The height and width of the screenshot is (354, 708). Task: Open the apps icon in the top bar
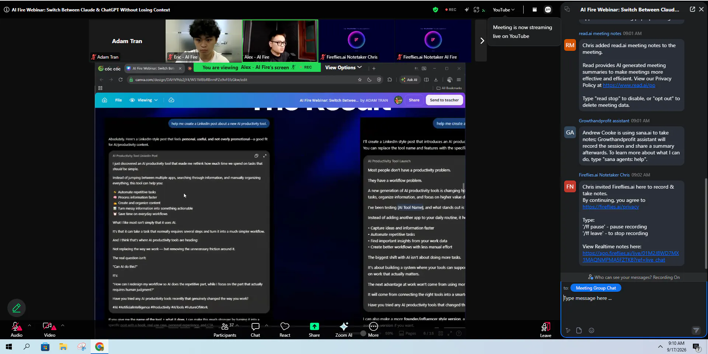(535, 10)
